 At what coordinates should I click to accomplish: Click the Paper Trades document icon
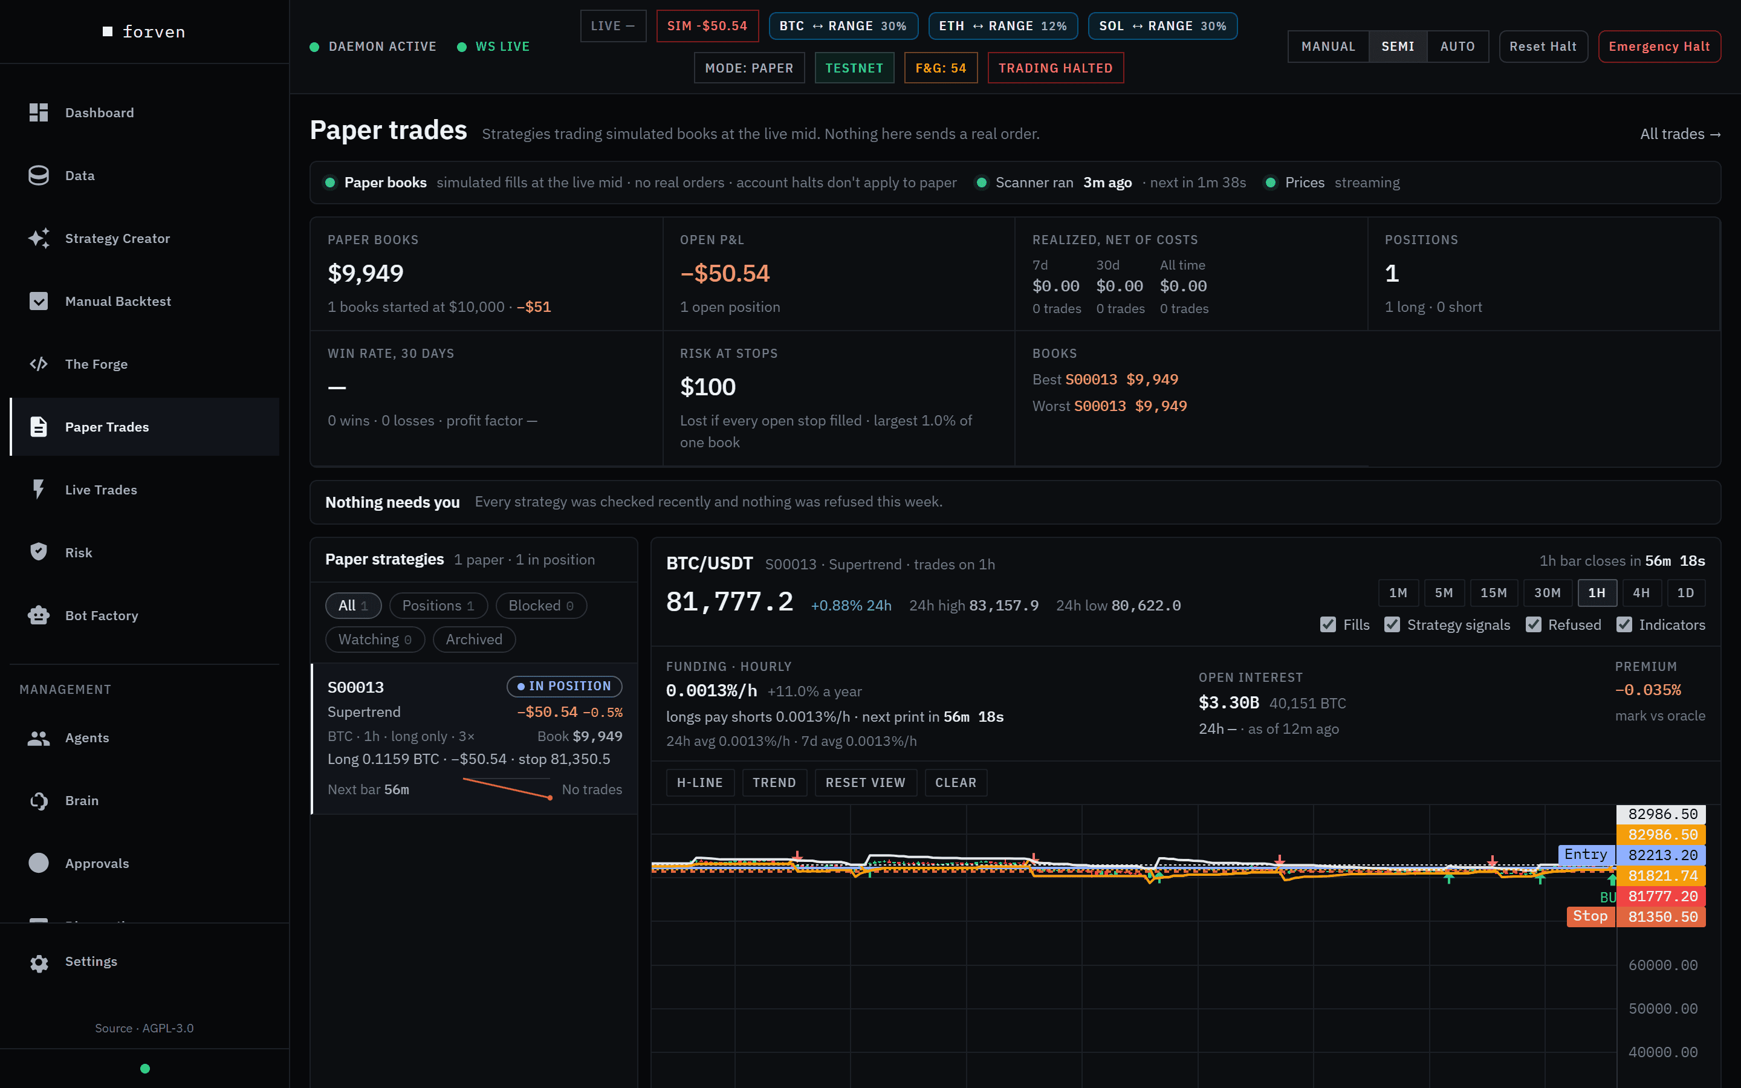(38, 427)
